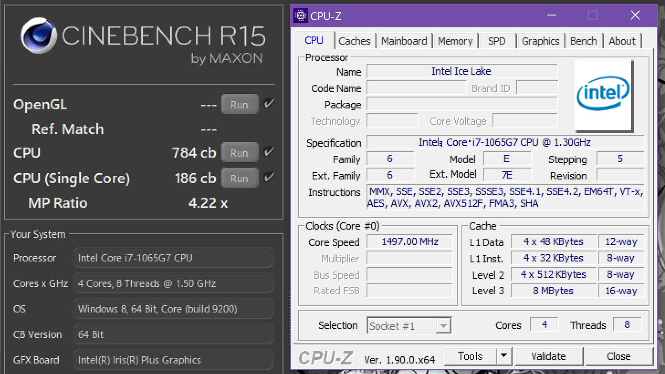The height and width of the screenshot is (374, 665).
Task: Click the Threads count field showing 8
Action: [627, 324]
